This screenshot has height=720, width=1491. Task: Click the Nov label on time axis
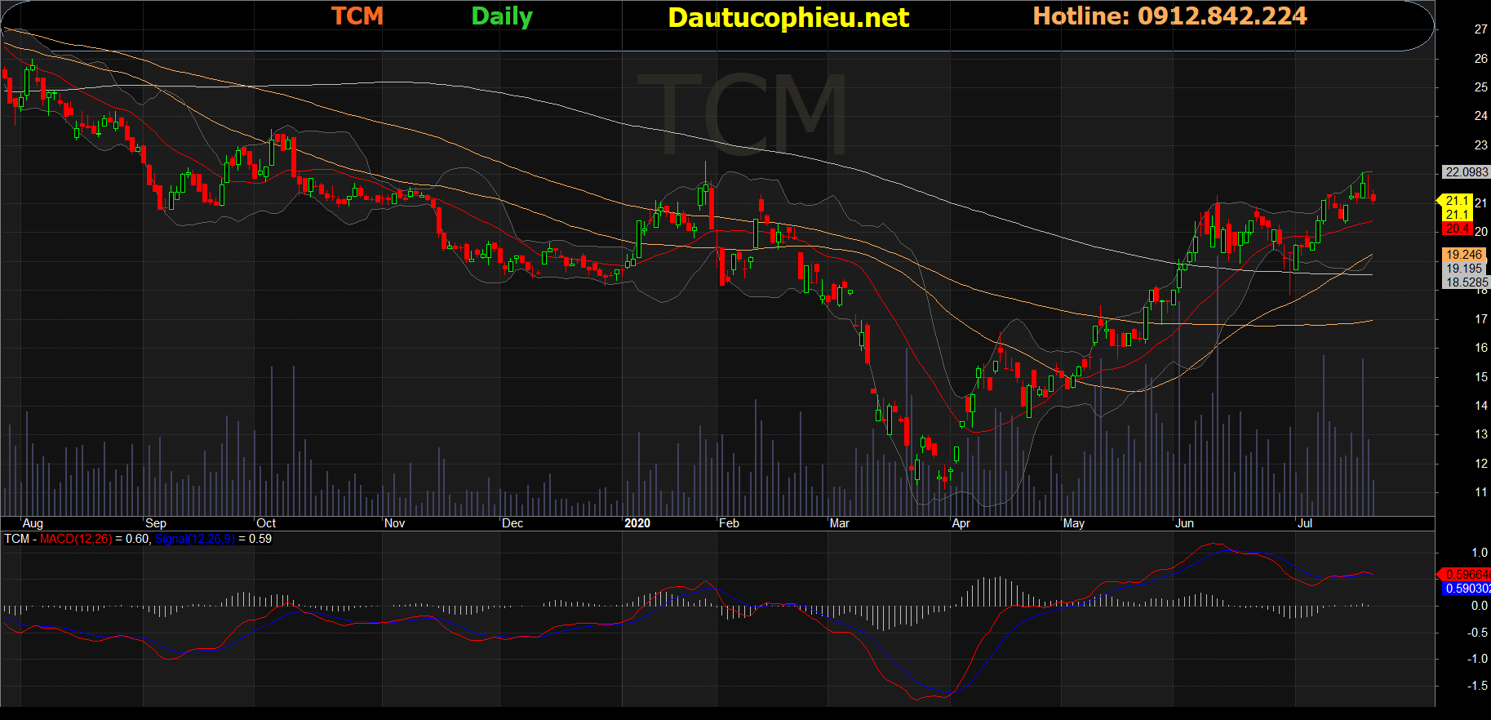[394, 523]
